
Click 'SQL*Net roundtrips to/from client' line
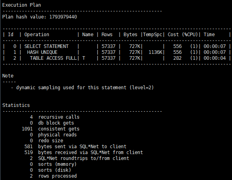tap(80, 158)
